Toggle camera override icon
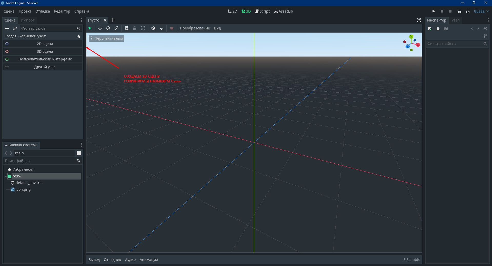 pyautogui.click(x=172, y=28)
